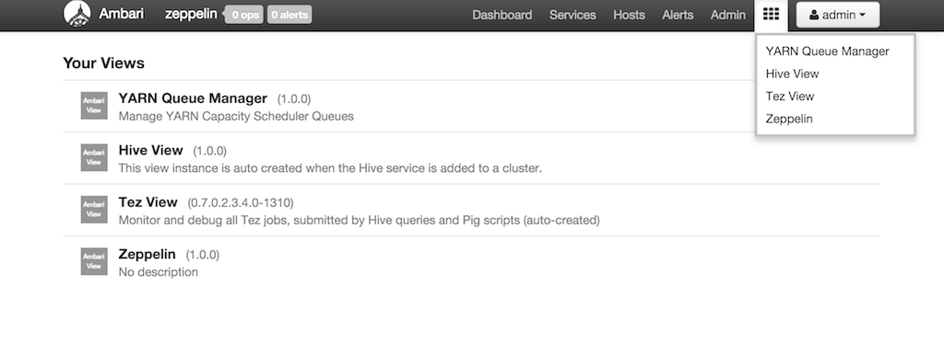The height and width of the screenshot is (355, 944).
Task: Navigate to Hosts in the top bar
Action: (x=629, y=15)
